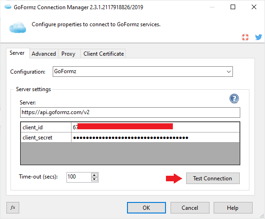Screen dimensions: 265x219
Task: Close the GoFormz Connection Manager dialog
Action: 254,7
